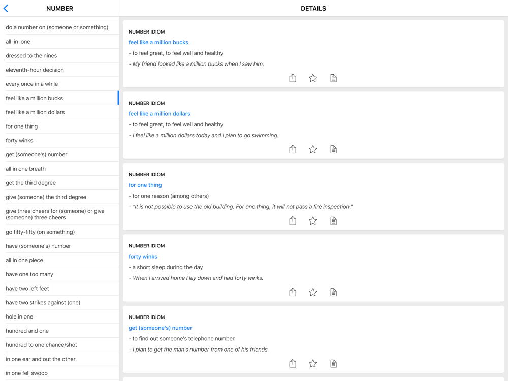The image size is (508, 381).
Task: Share the "feel like a million bucks" idiom
Action: point(293,78)
